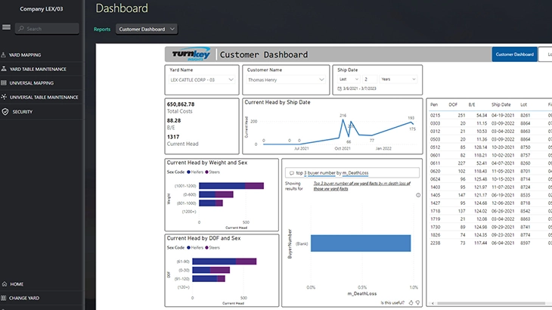Open the Ship Date 'Years' dropdown
The height and width of the screenshot is (310, 552).
(x=398, y=79)
